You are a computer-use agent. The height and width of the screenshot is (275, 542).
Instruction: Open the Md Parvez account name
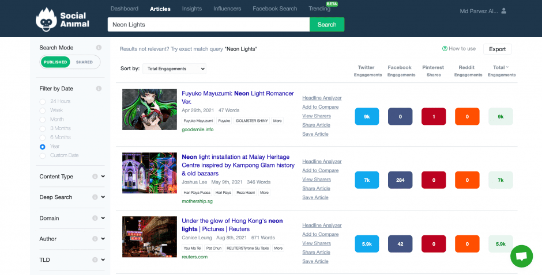[x=479, y=11]
